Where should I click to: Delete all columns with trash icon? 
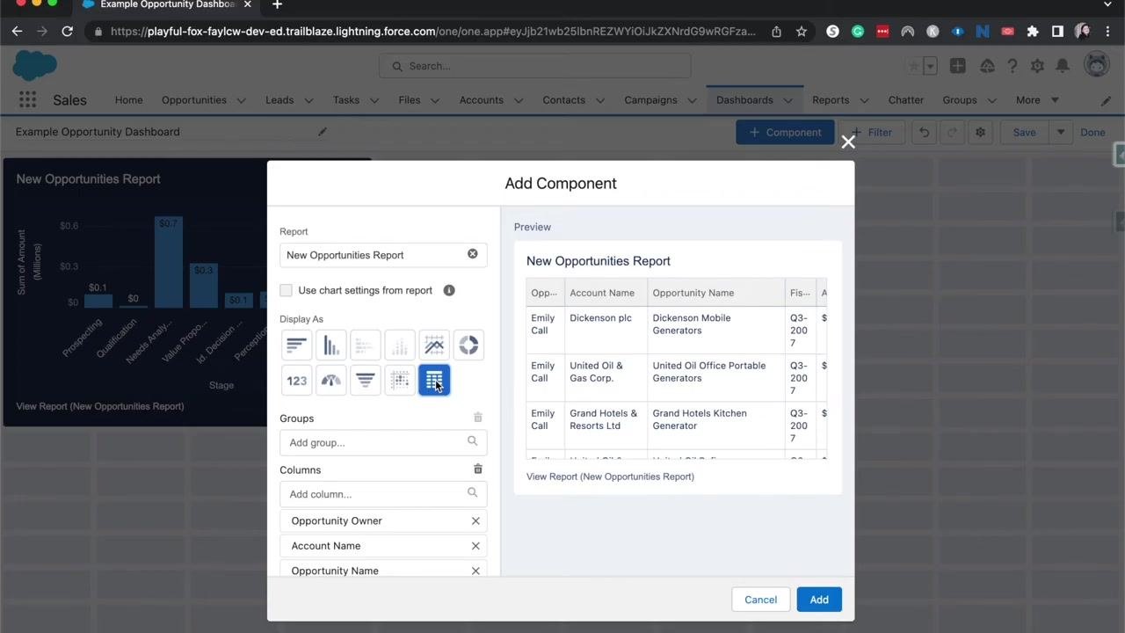(x=478, y=469)
